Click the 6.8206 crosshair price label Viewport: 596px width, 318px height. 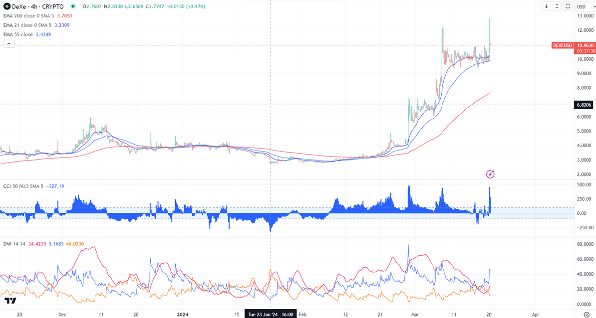pyautogui.click(x=584, y=105)
